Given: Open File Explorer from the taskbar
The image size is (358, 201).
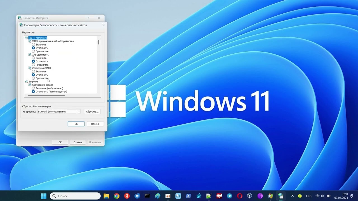Looking at the screenshot, I should (106, 196).
